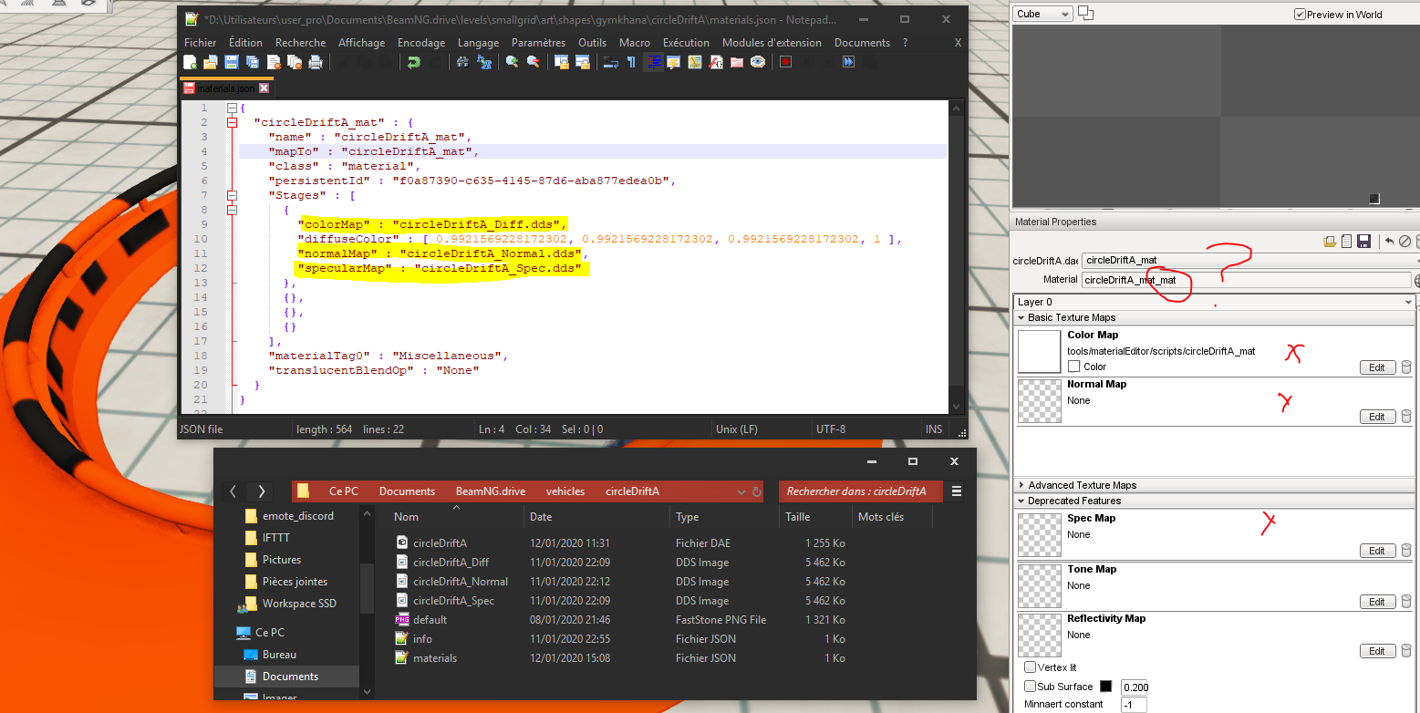This screenshot has height=713, width=1420.
Task: Click the swap preview background icon beside Cube
Action: 1085,13
